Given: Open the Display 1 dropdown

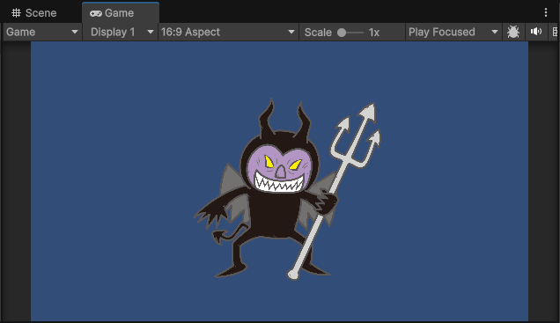Looking at the screenshot, I should click(121, 32).
